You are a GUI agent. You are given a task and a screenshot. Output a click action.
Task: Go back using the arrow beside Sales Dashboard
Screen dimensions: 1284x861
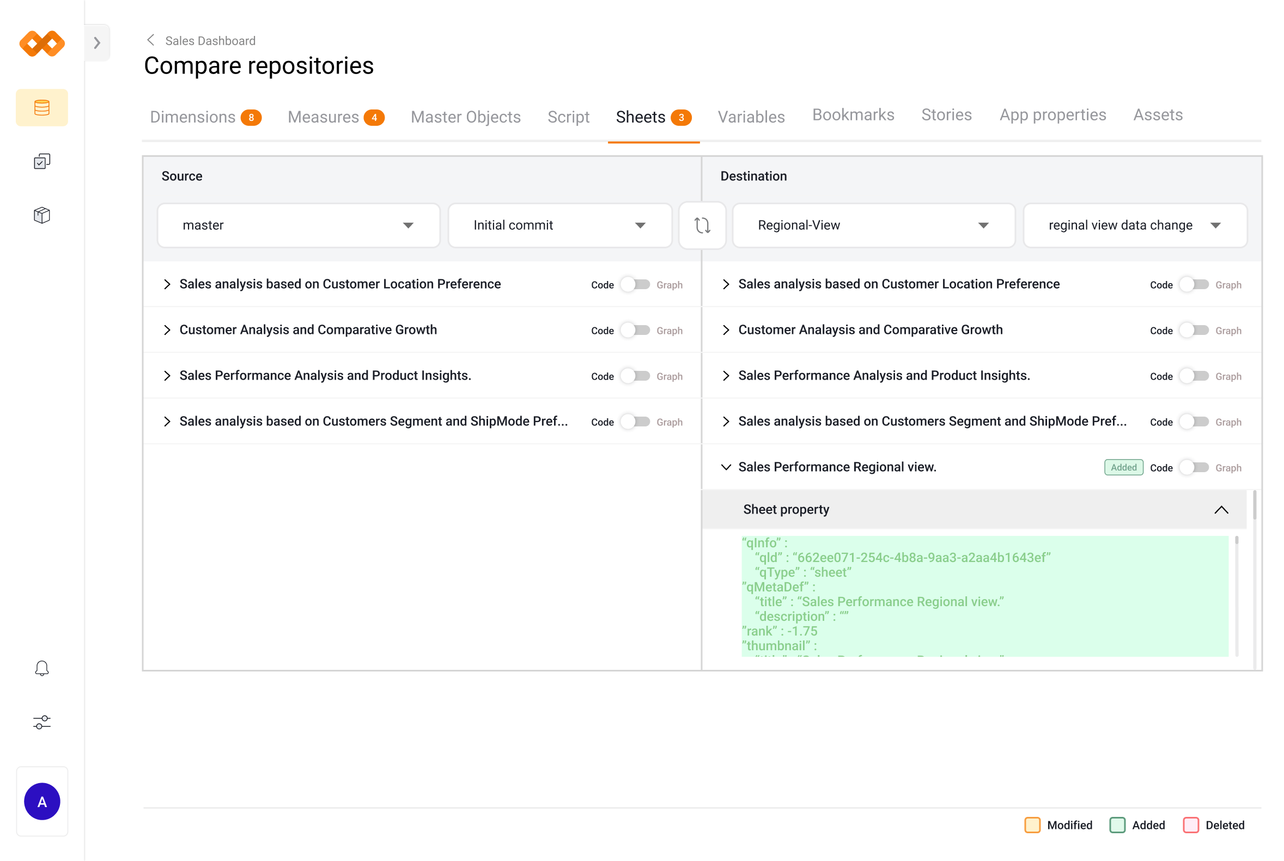(151, 40)
